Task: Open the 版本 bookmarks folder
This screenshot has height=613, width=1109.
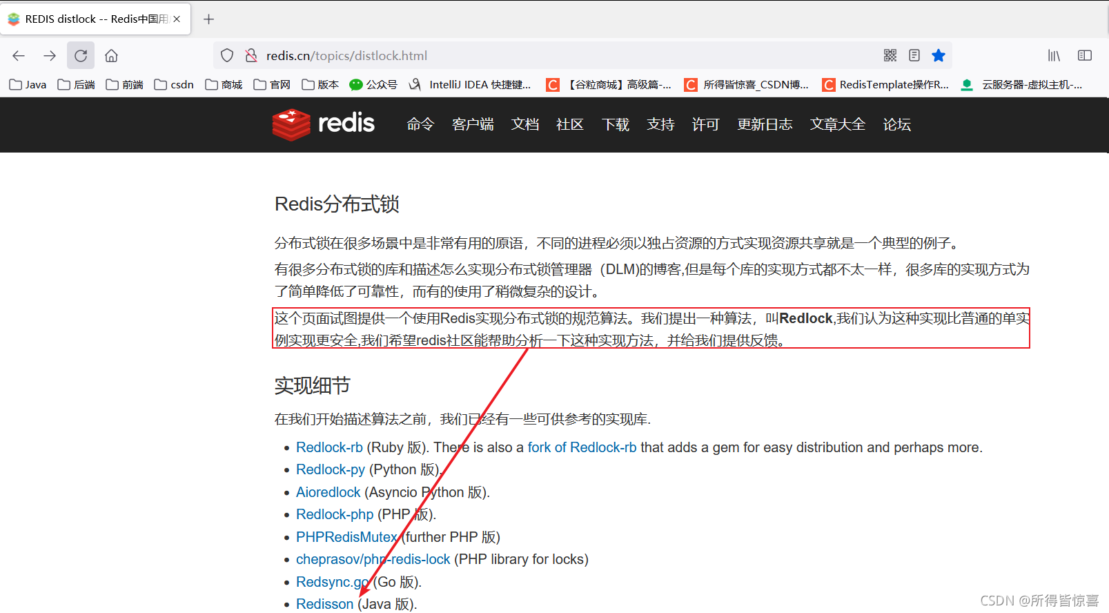Action: [320, 85]
